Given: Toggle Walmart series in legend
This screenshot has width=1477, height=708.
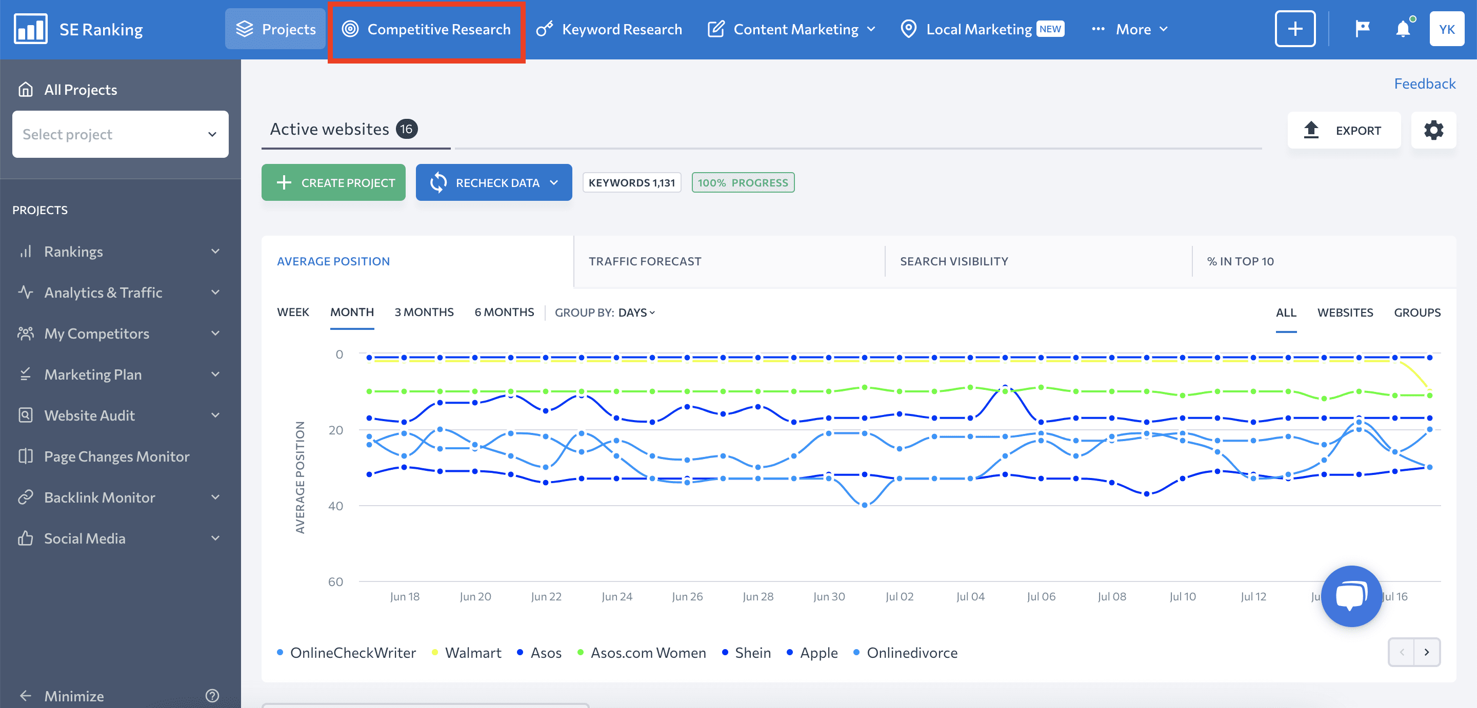Looking at the screenshot, I should pyautogui.click(x=466, y=653).
